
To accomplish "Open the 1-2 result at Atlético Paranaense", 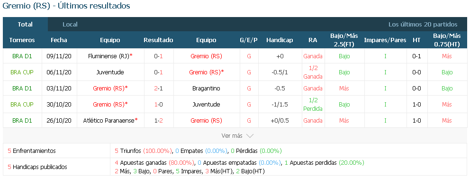I will point(158,120).
